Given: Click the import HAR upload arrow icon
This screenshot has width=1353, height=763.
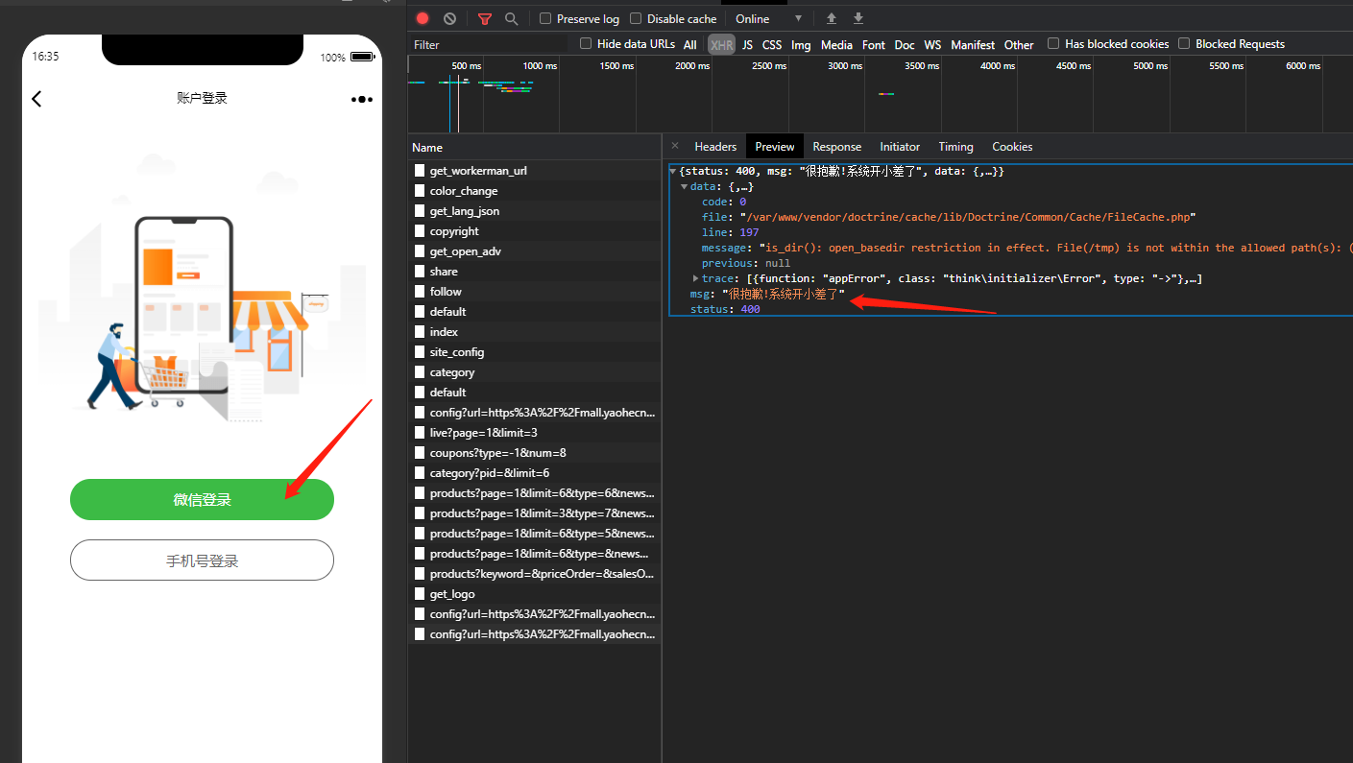Looking at the screenshot, I should [832, 18].
